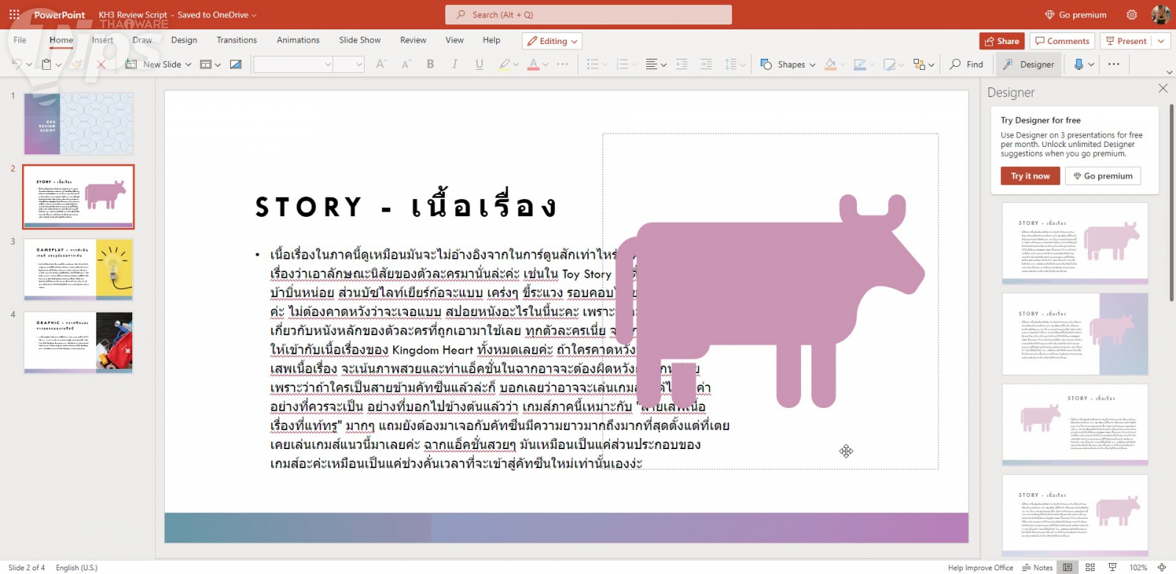The image size is (1176, 574).
Task: Click Go premium in the Designer pane
Action: [x=1102, y=176]
